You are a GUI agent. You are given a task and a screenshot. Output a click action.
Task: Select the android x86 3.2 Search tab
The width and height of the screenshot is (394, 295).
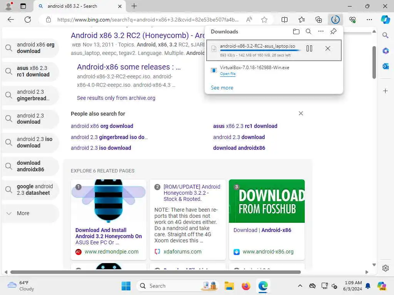coord(79,6)
